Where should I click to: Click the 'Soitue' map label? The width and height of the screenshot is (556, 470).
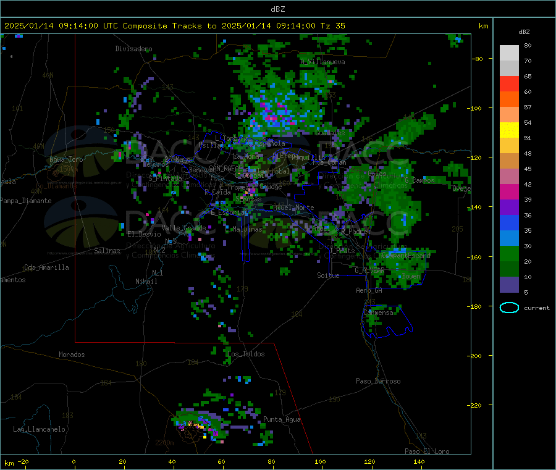328,275
